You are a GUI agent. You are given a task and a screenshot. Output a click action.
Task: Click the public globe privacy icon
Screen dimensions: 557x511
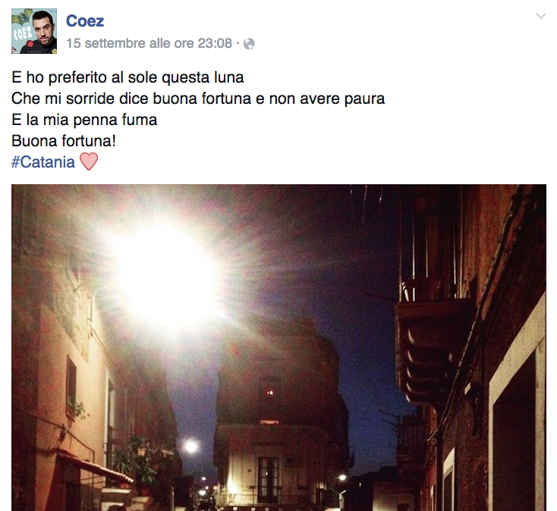click(249, 44)
